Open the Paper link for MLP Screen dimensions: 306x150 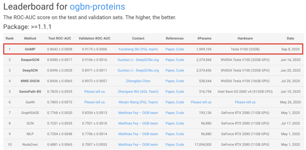pyautogui.click(x=170, y=134)
